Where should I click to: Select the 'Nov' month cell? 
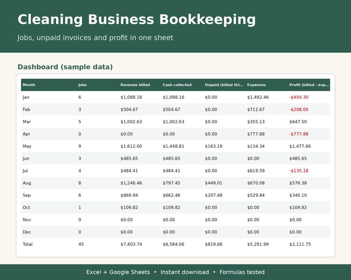tap(27, 220)
